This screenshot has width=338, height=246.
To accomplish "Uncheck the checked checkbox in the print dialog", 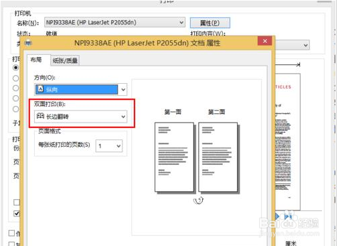I will 17,213.
